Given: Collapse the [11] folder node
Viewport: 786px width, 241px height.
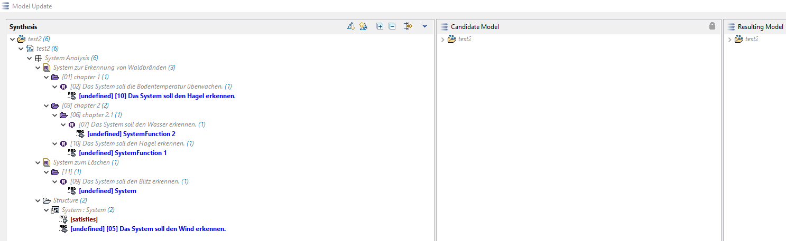Looking at the screenshot, I should point(47,172).
